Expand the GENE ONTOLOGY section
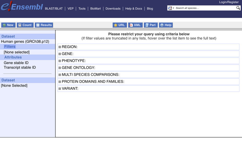The height and width of the screenshot is (141, 242). tap(60, 68)
